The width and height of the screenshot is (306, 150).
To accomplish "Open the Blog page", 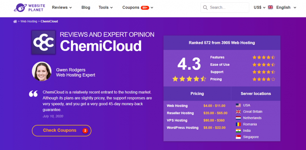I will 86,7.
